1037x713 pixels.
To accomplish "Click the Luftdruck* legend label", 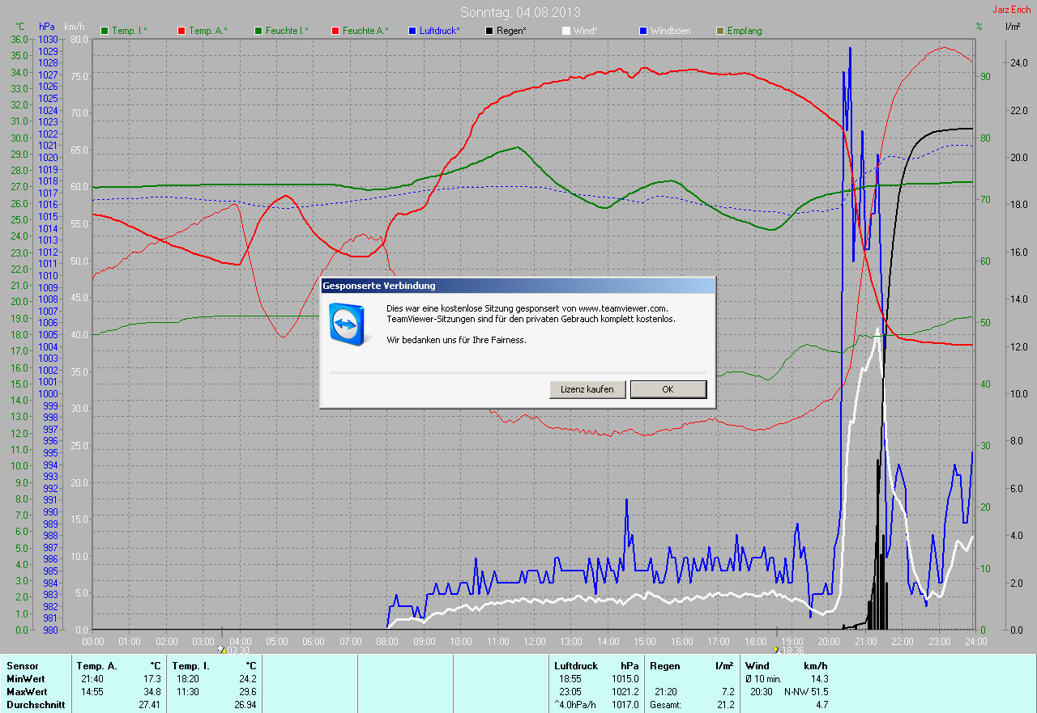I will point(440,31).
